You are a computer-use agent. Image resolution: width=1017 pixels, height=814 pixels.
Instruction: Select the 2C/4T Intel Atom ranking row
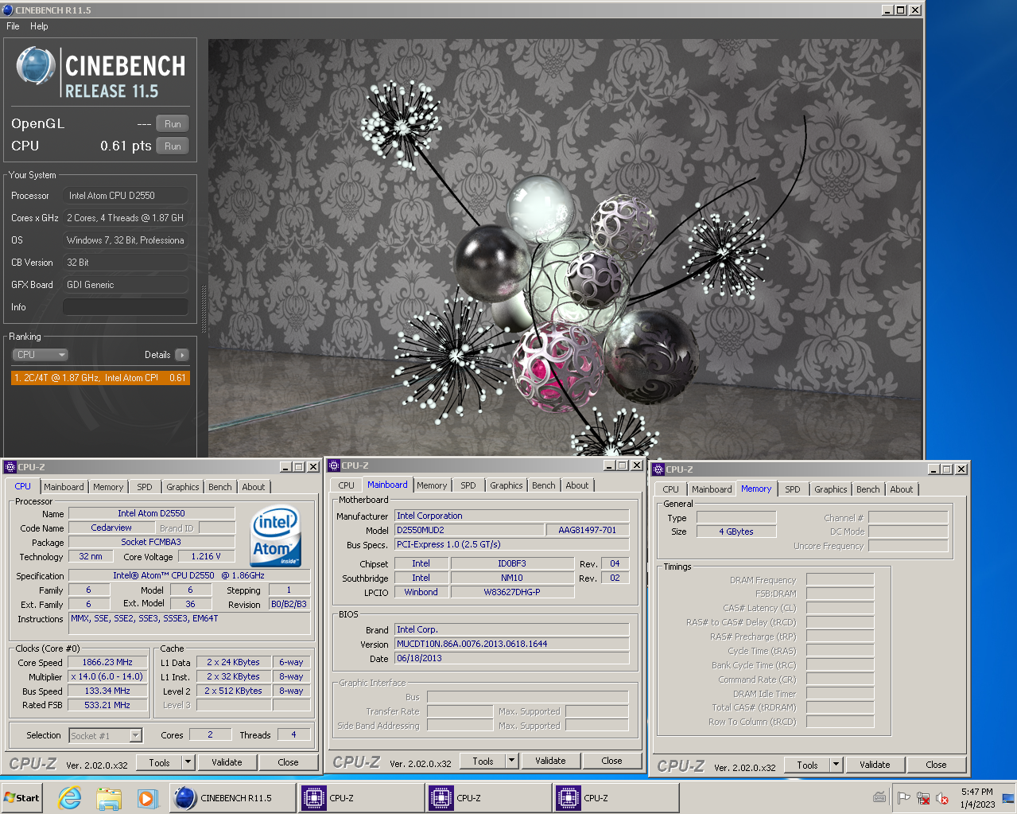(x=100, y=378)
